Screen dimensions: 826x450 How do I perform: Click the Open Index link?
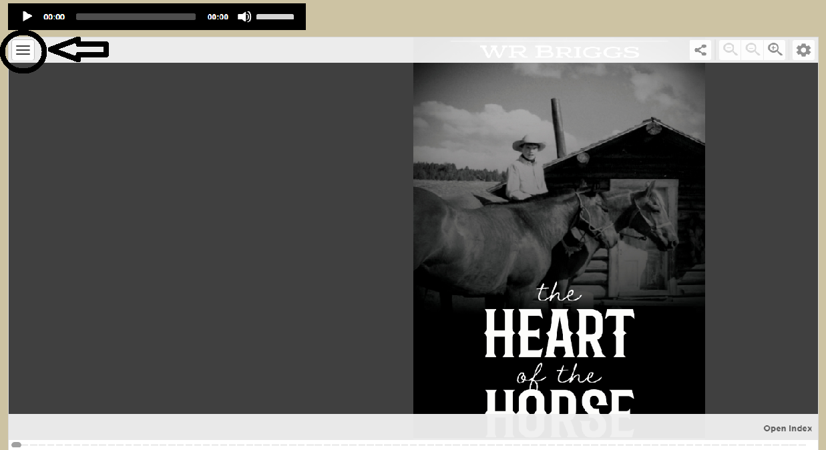(x=788, y=429)
